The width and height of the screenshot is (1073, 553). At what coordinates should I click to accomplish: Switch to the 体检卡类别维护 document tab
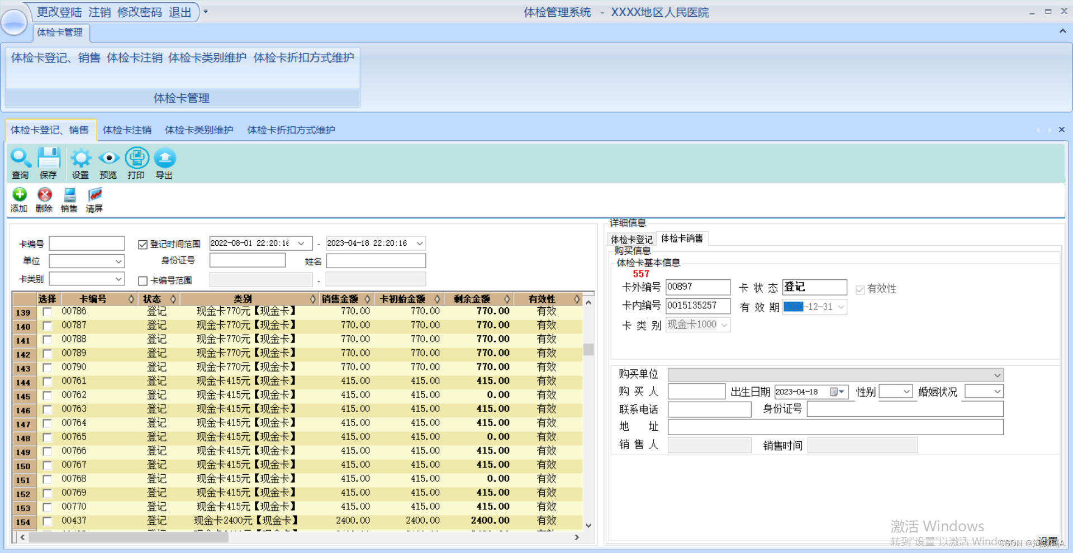pos(199,130)
